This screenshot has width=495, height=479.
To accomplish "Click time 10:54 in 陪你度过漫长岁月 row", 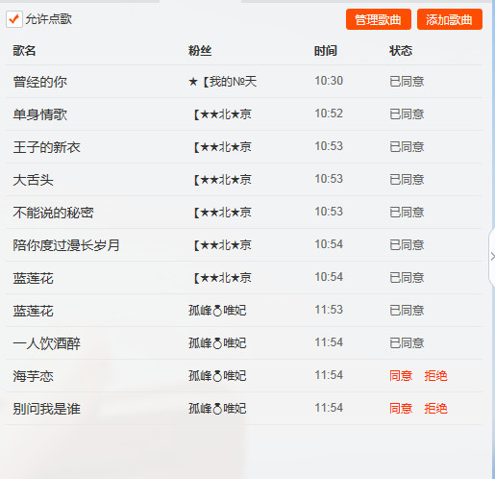I will tap(329, 244).
